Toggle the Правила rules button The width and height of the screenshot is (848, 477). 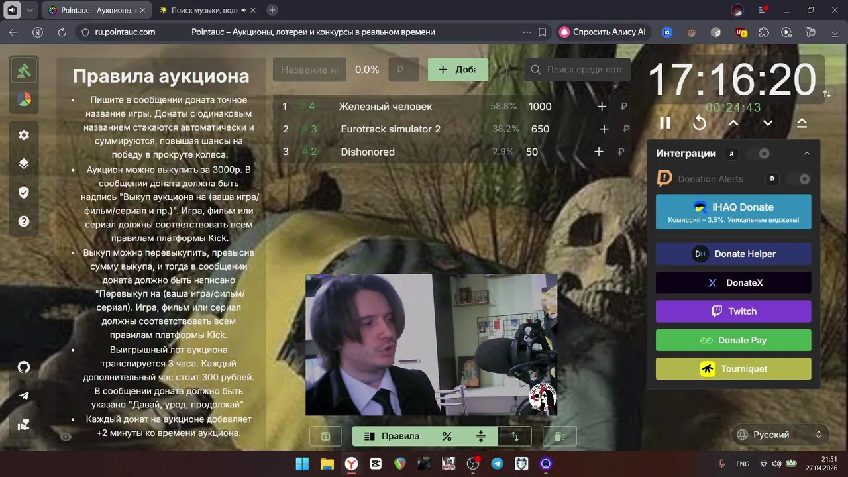(392, 436)
